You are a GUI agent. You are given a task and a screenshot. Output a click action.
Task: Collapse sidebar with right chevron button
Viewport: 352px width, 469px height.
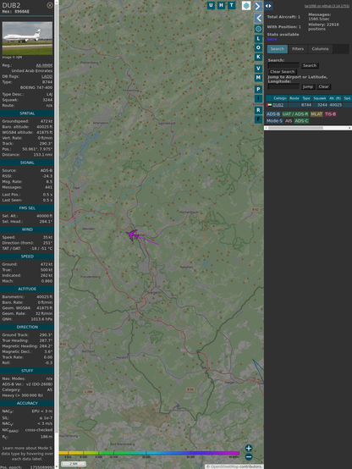(258, 6)
